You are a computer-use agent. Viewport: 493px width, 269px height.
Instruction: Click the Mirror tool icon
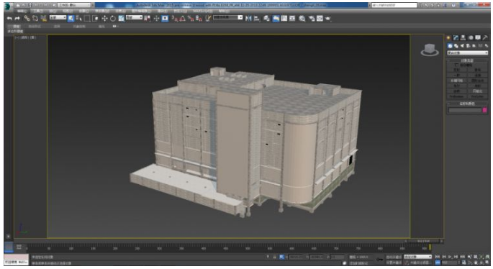248,19
